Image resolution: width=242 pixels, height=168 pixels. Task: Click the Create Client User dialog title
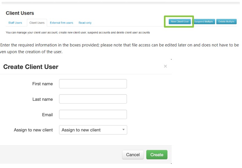[31, 67]
